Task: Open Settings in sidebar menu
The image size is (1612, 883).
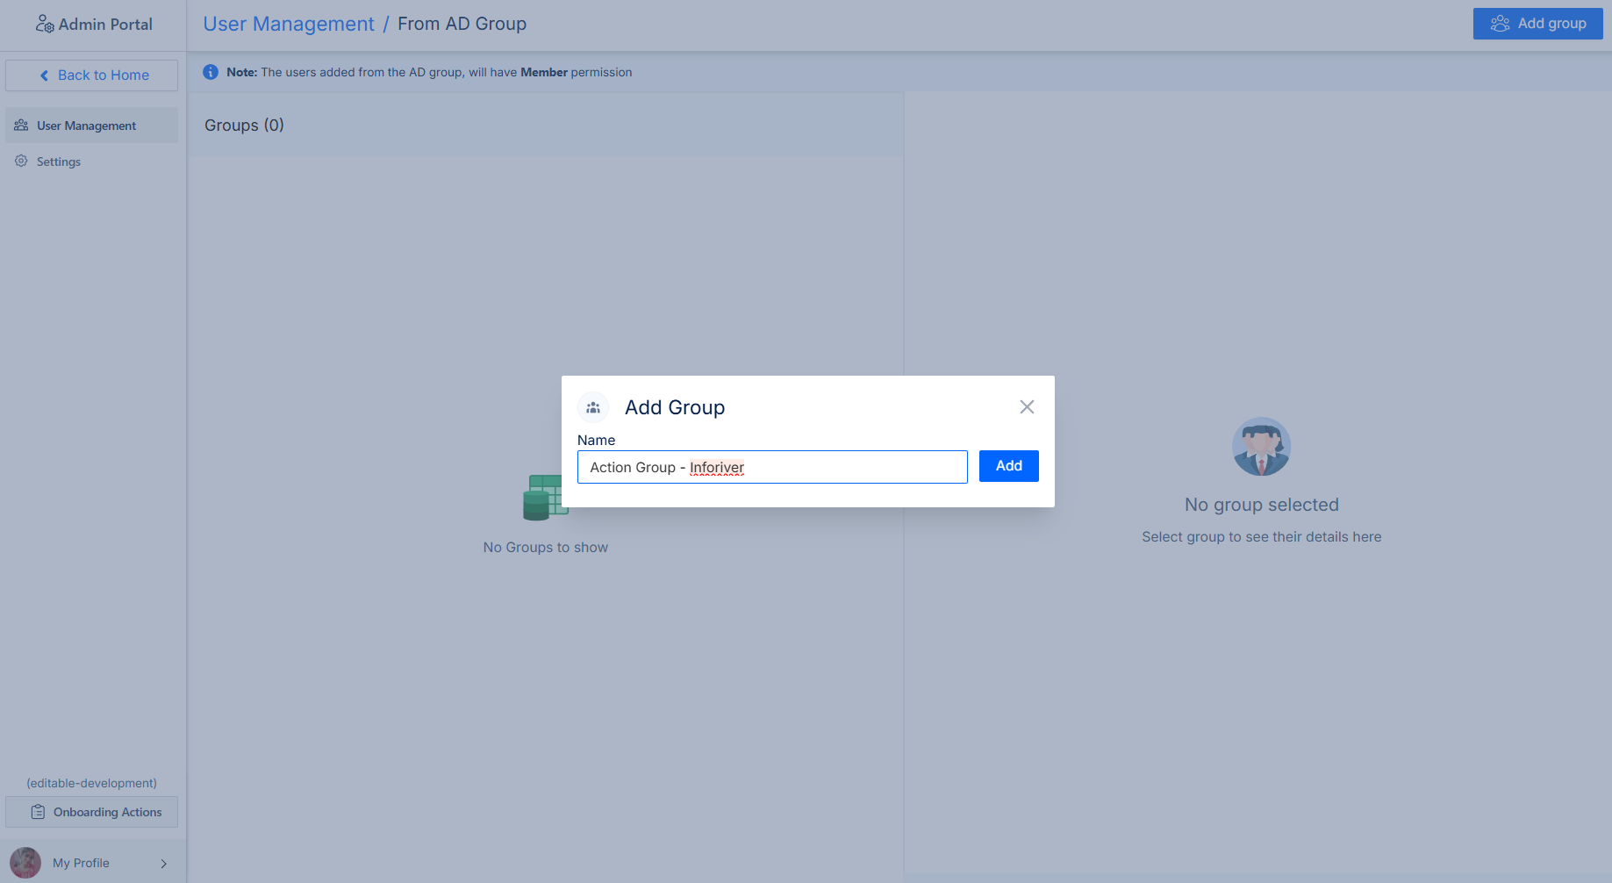Action: pos(59,162)
